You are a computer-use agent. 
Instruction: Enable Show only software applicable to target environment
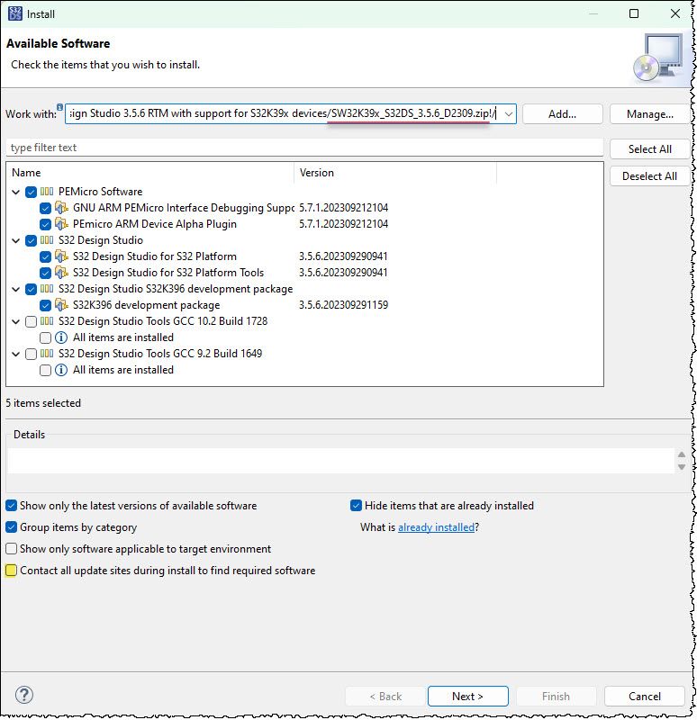tap(11, 549)
